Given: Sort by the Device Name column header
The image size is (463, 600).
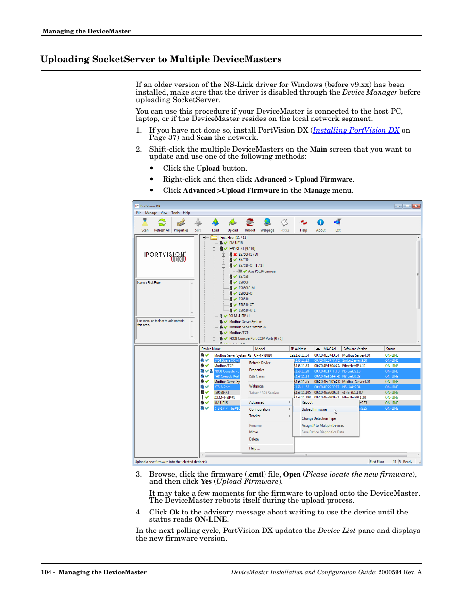Looking at the screenshot, I should click(x=227, y=349).
